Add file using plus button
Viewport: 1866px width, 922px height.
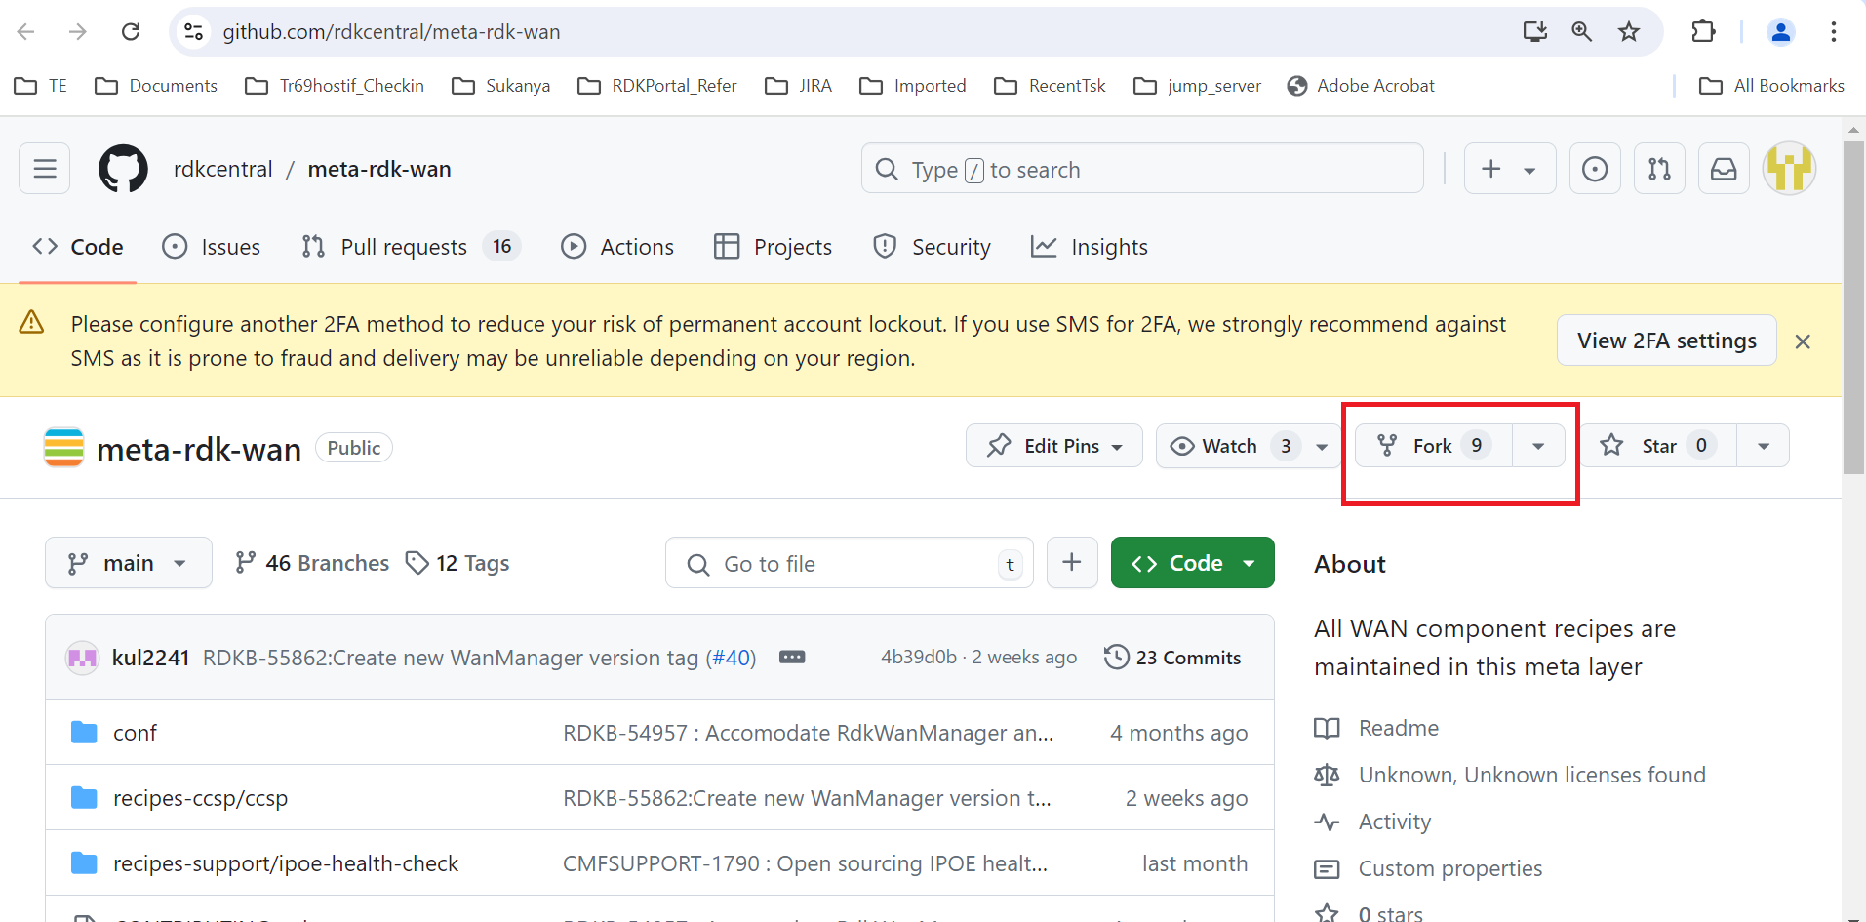(x=1072, y=563)
